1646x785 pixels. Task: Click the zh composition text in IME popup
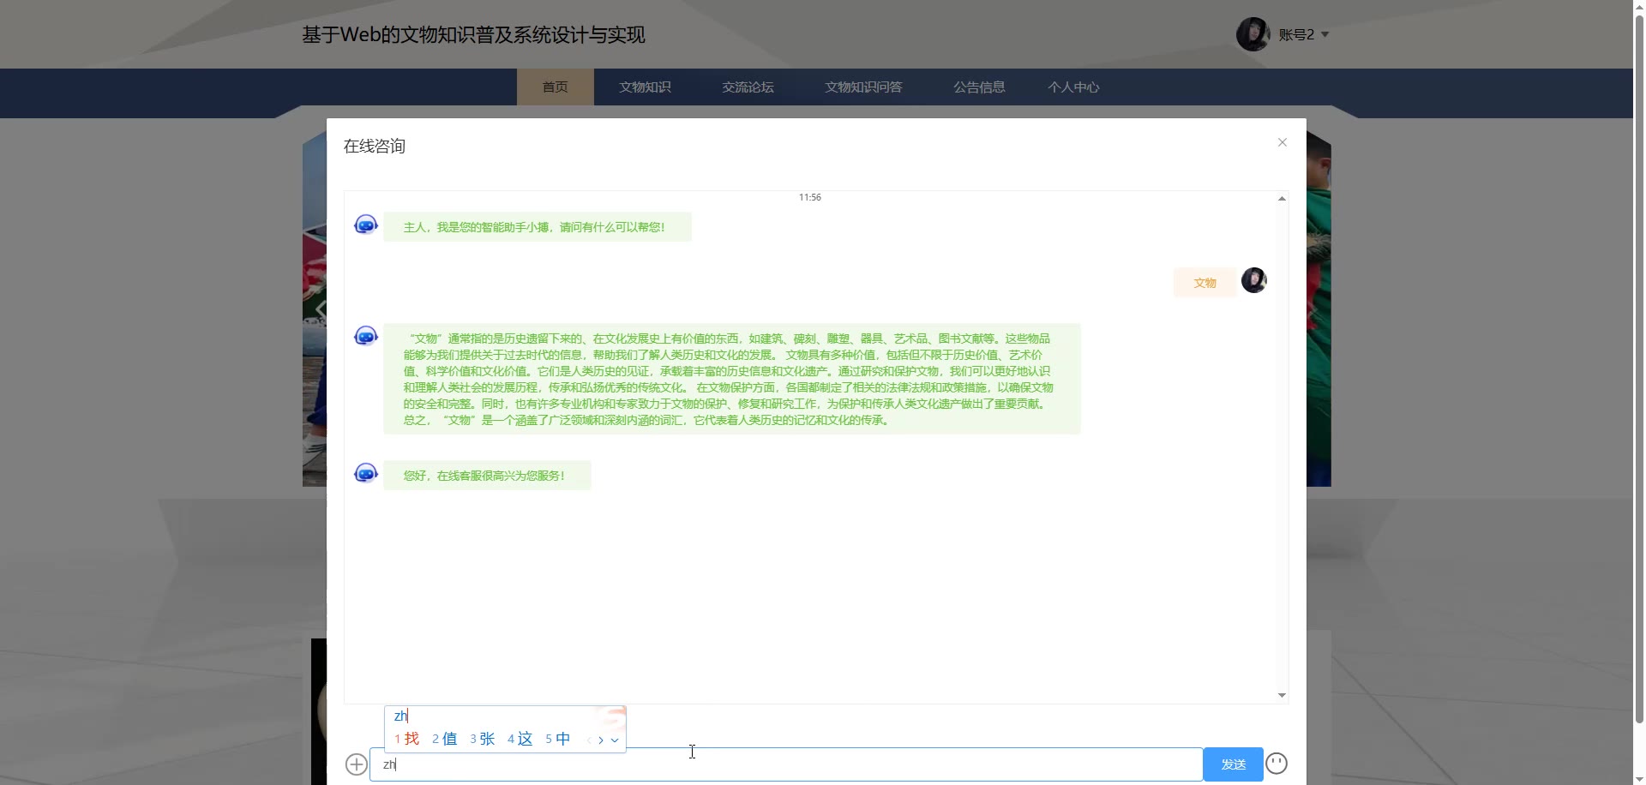[x=400, y=716]
